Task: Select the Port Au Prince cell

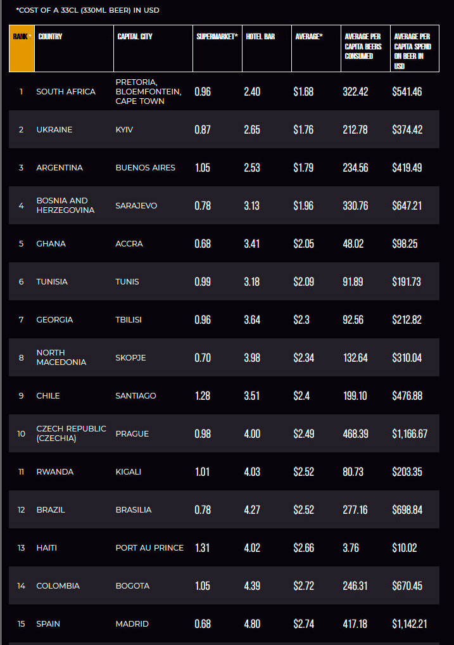Action: click(149, 547)
